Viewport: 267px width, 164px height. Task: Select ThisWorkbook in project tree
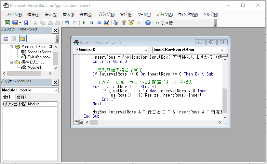click(x=39, y=57)
